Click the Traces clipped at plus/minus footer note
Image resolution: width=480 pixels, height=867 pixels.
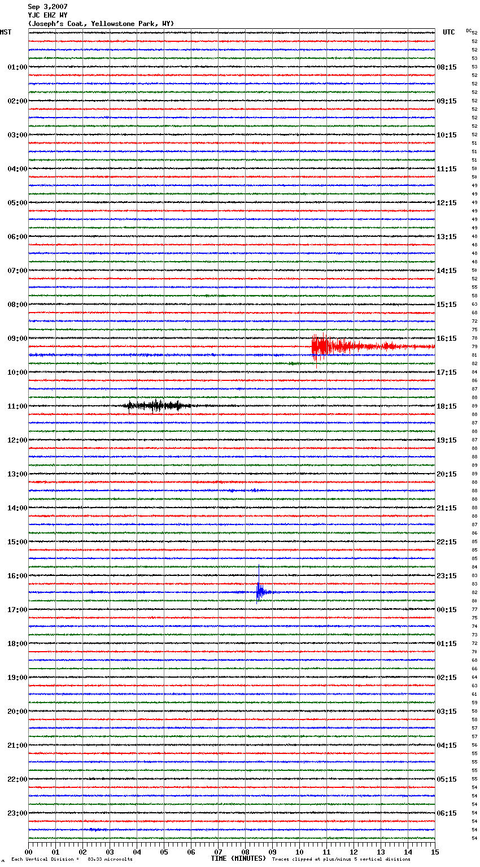pyautogui.click(x=341, y=859)
